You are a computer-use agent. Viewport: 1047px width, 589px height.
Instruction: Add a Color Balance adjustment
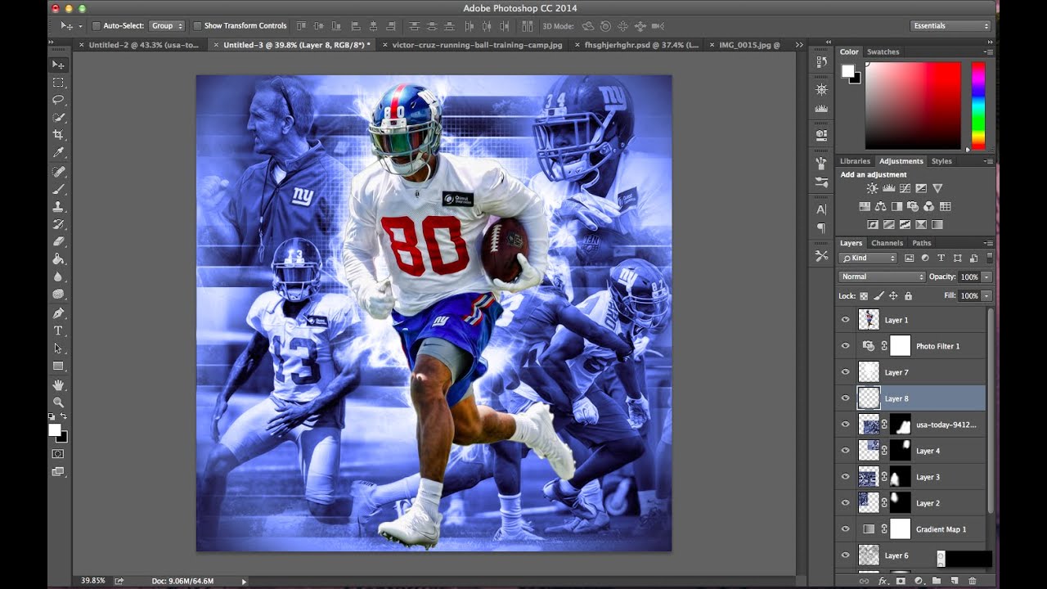(880, 206)
